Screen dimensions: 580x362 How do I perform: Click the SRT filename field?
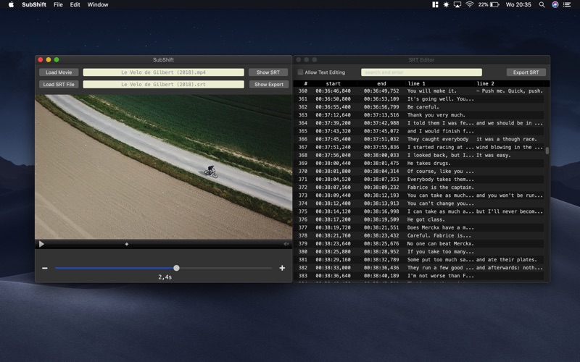[164, 84]
